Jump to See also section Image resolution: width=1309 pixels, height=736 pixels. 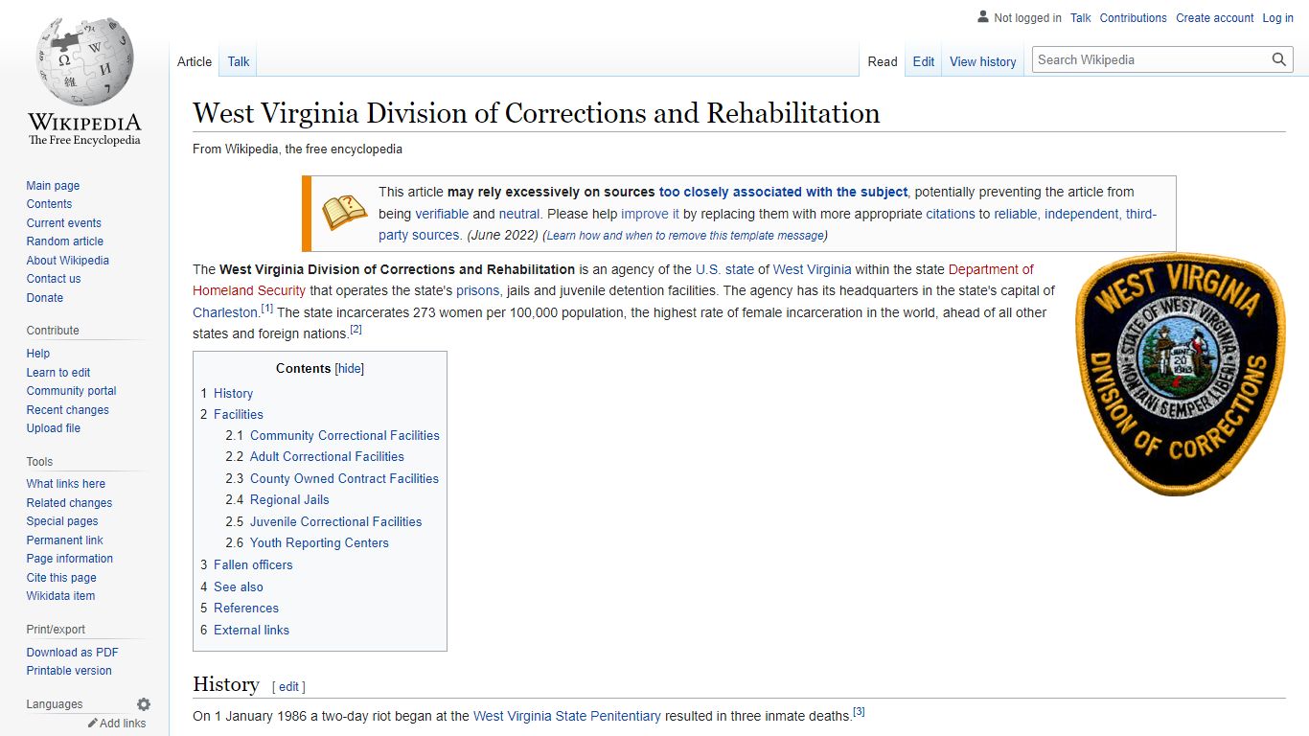pos(239,587)
